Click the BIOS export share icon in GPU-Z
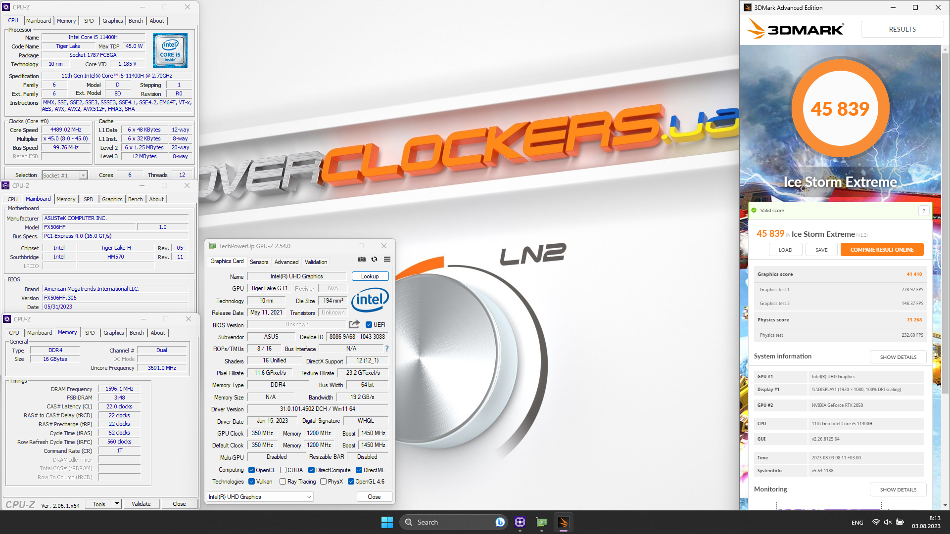This screenshot has width=950, height=534. tap(354, 324)
